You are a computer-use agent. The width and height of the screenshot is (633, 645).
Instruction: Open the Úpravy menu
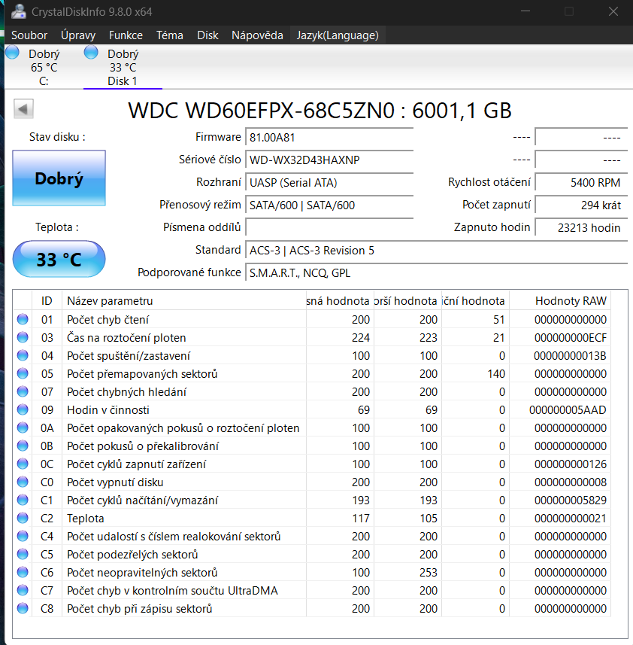tap(78, 35)
